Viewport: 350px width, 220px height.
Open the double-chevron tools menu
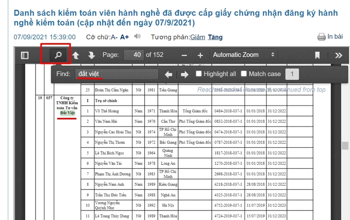pyautogui.click(x=338, y=55)
